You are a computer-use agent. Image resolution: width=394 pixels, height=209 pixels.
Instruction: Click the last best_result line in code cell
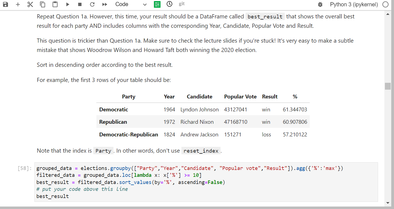[53, 196]
